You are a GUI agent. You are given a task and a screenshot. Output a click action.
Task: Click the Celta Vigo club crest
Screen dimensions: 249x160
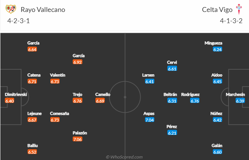[239, 9]
